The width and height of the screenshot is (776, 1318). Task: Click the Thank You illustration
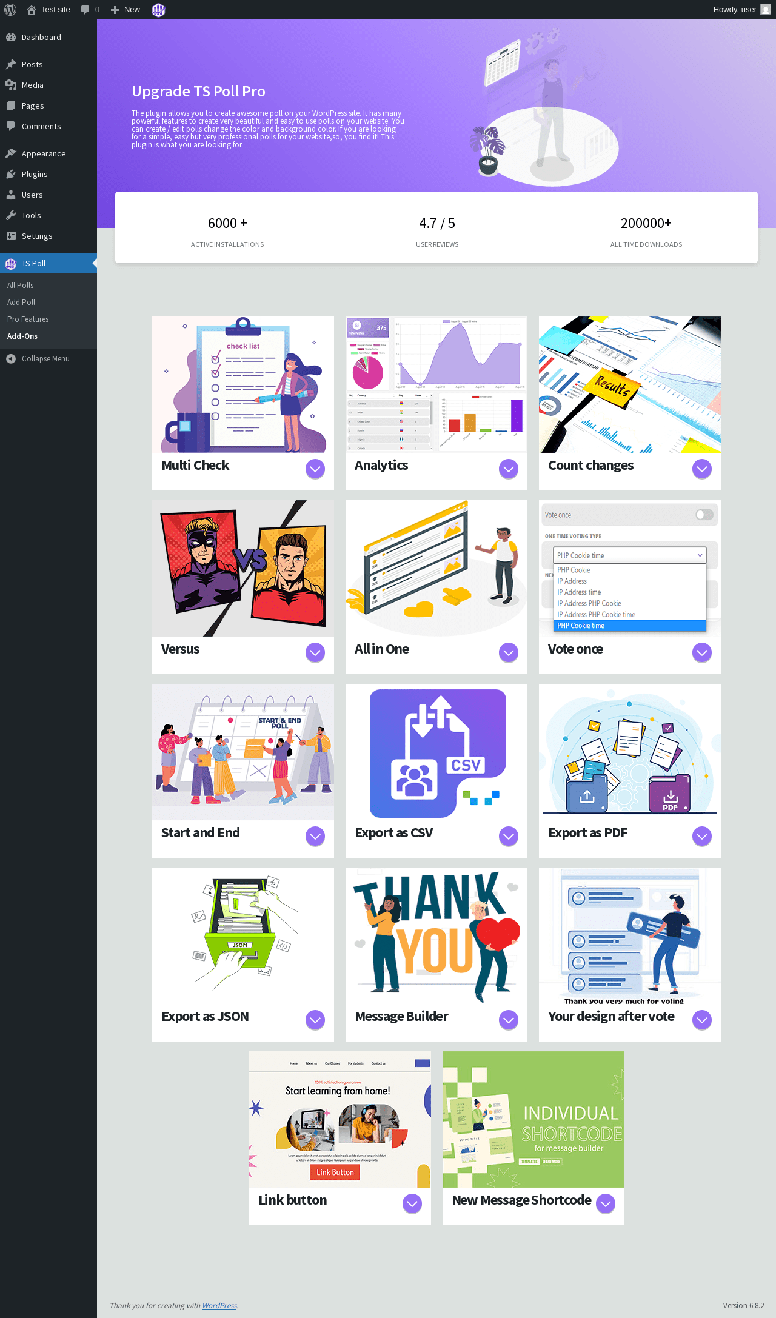(x=436, y=935)
